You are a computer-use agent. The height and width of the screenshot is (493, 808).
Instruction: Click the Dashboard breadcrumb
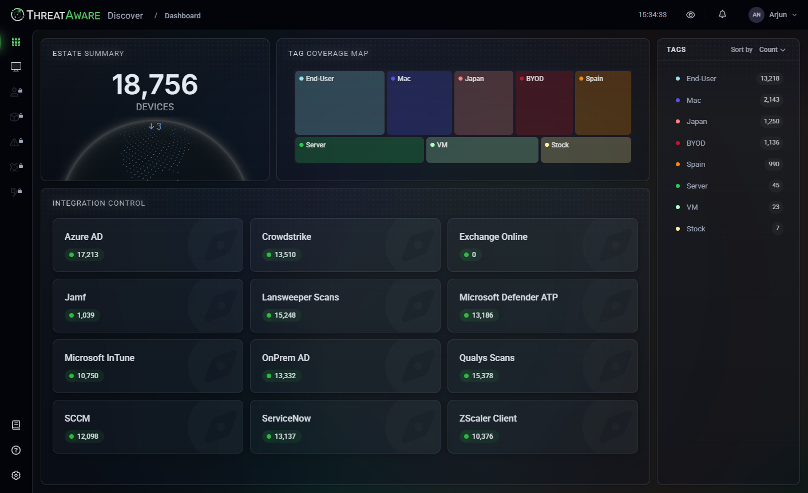coord(183,15)
